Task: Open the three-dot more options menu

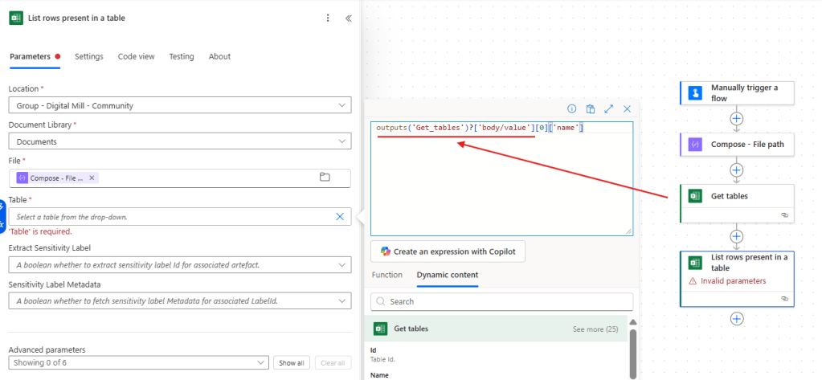Action: tap(328, 18)
